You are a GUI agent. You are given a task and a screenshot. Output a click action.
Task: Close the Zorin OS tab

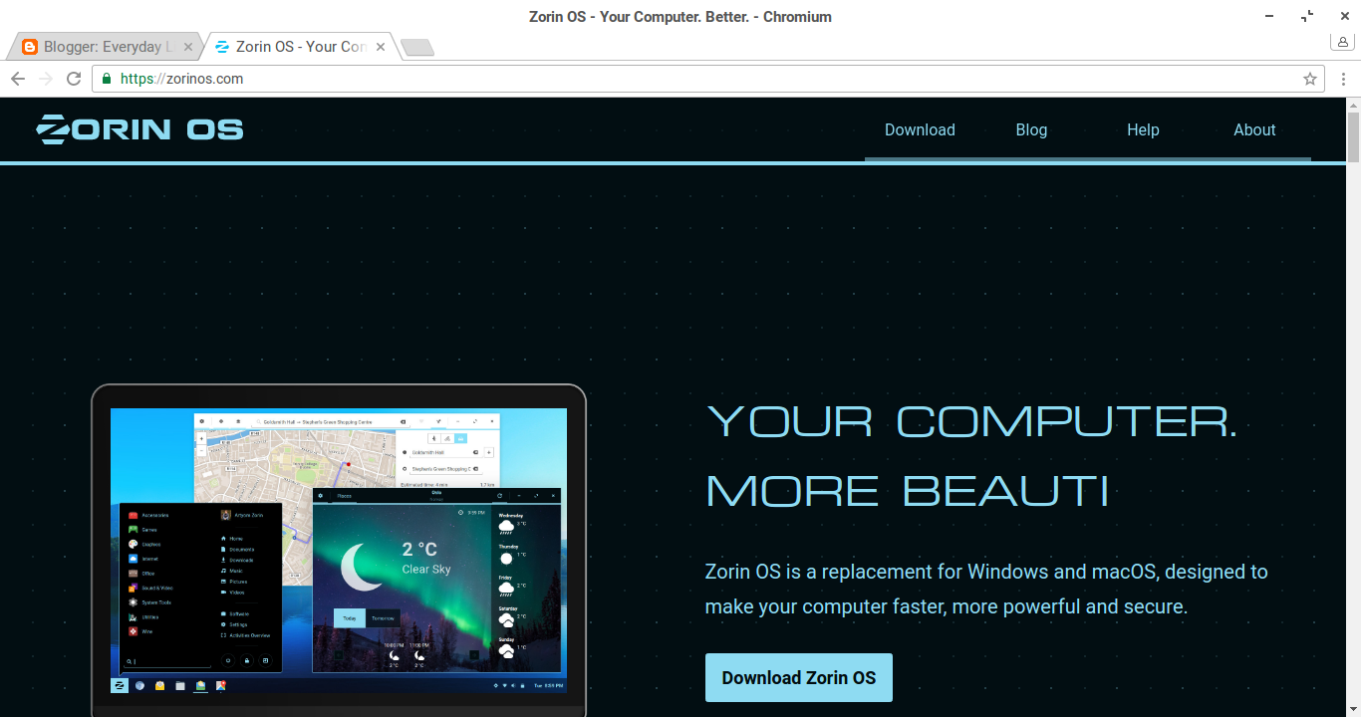click(x=381, y=47)
